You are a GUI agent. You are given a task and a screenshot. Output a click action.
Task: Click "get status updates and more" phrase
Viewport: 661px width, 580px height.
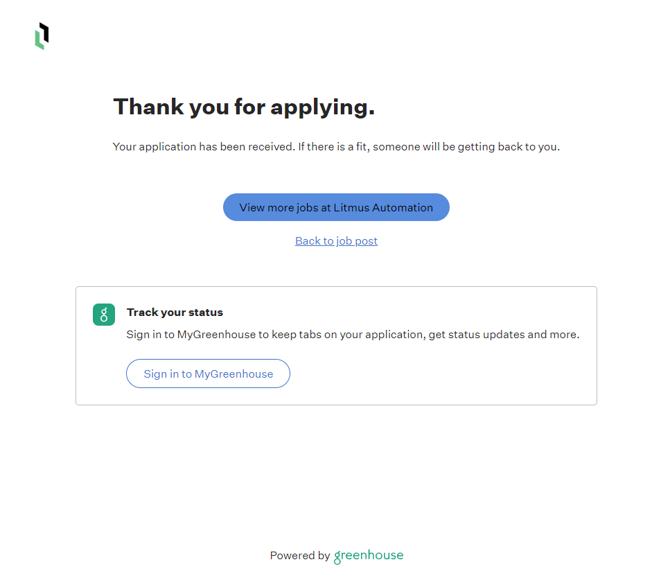pyautogui.click(x=504, y=335)
